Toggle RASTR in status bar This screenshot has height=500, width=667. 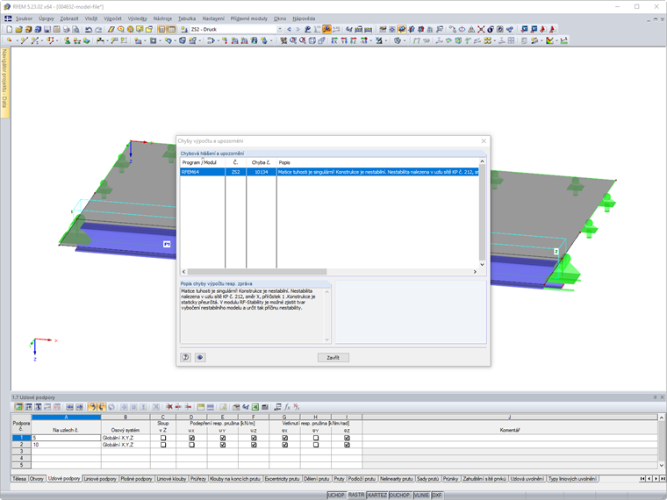coord(356,496)
